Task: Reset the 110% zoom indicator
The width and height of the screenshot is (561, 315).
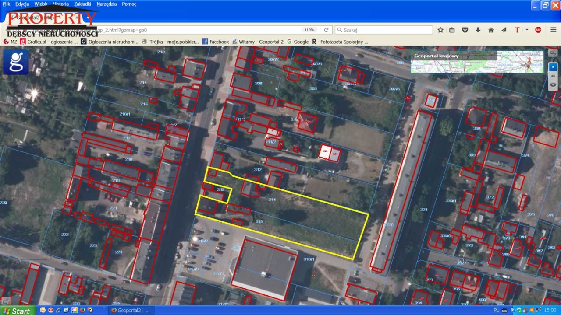Action: click(x=309, y=30)
